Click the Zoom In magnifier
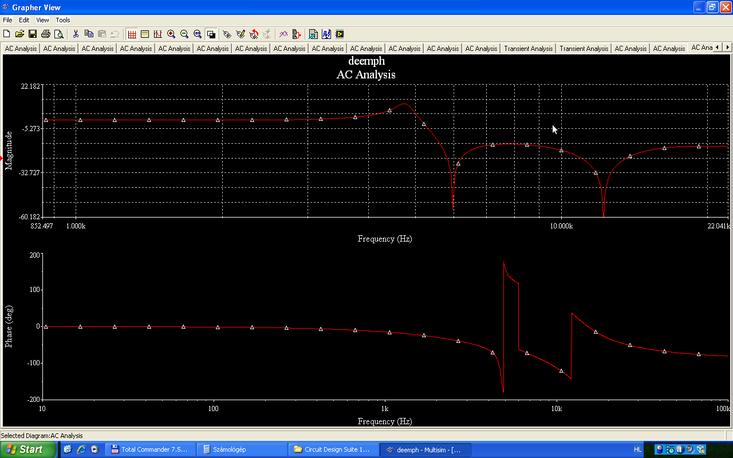This screenshot has width=733, height=458. (x=171, y=34)
